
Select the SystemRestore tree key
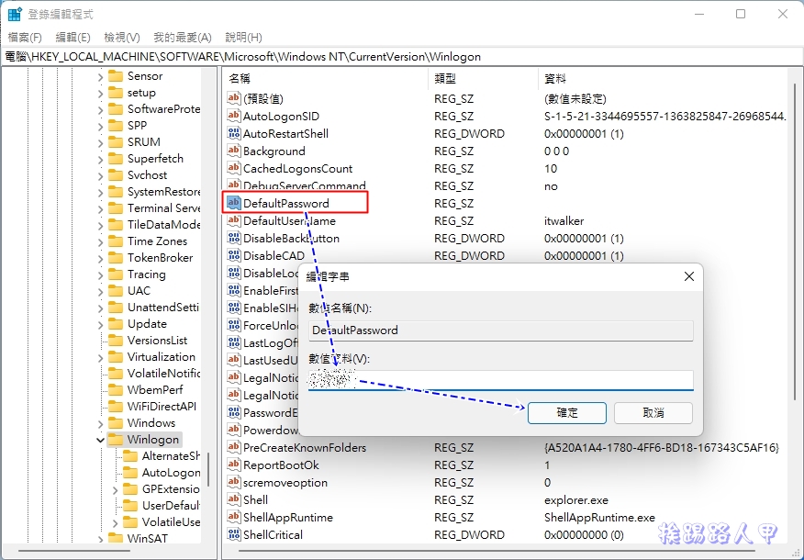coord(163,192)
